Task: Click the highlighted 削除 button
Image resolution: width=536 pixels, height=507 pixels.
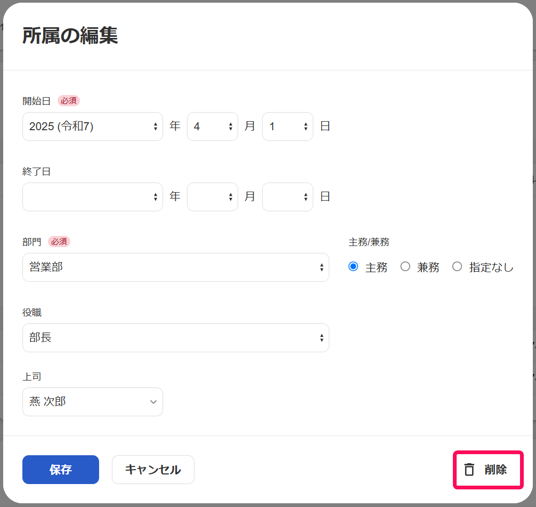Action: pos(488,470)
